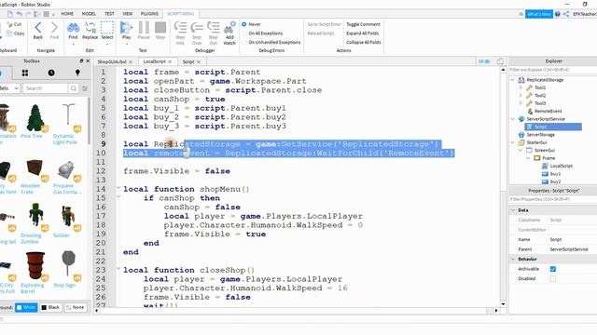
Task: Click the Step Over debugger icon
Action: coord(197,33)
